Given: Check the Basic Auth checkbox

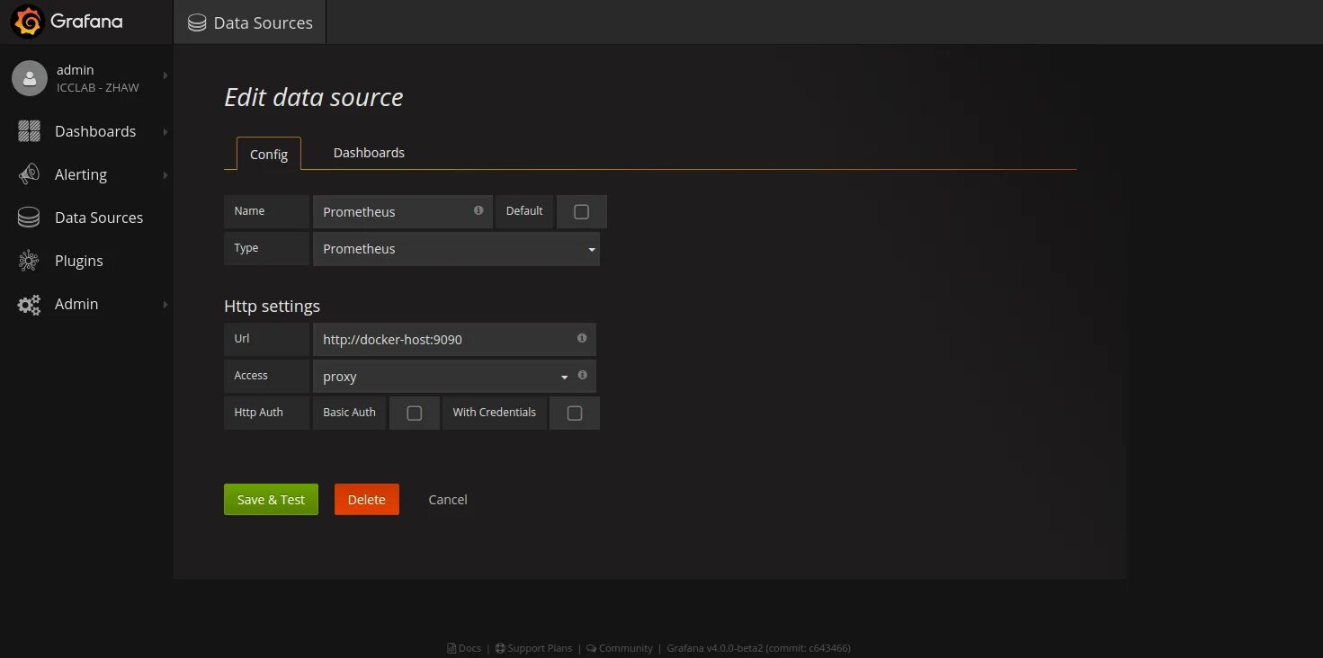Looking at the screenshot, I should pyautogui.click(x=414, y=413).
